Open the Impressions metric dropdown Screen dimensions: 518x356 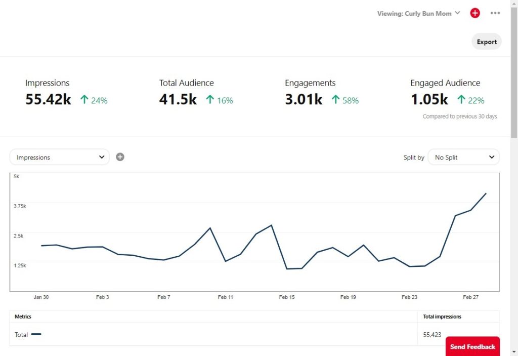click(60, 157)
